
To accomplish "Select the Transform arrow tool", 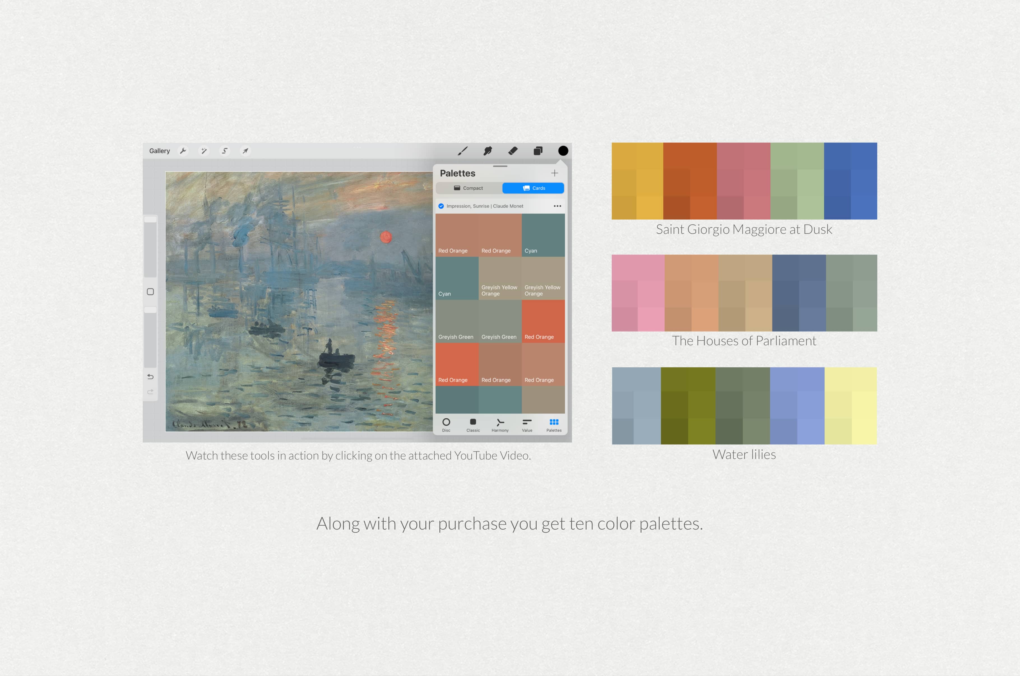I will click(245, 150).
